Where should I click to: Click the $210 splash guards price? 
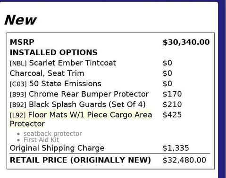point(172,105)
